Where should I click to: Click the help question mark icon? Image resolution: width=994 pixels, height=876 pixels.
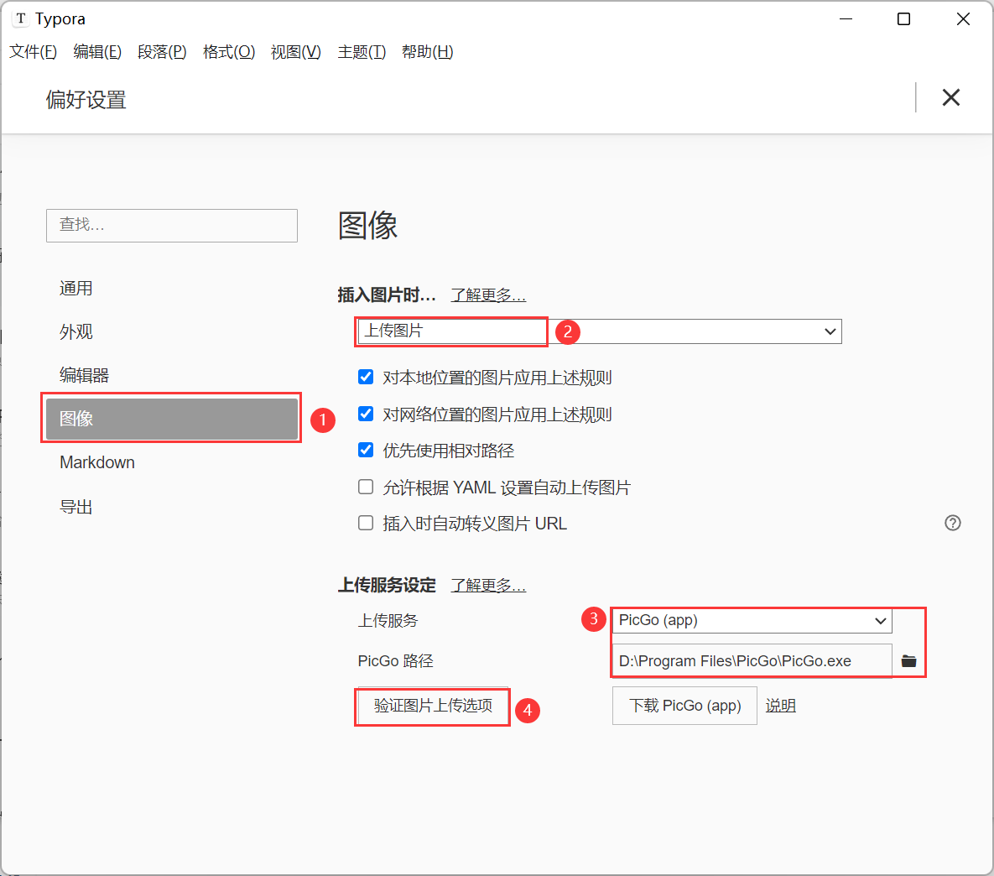coord(952,523)
